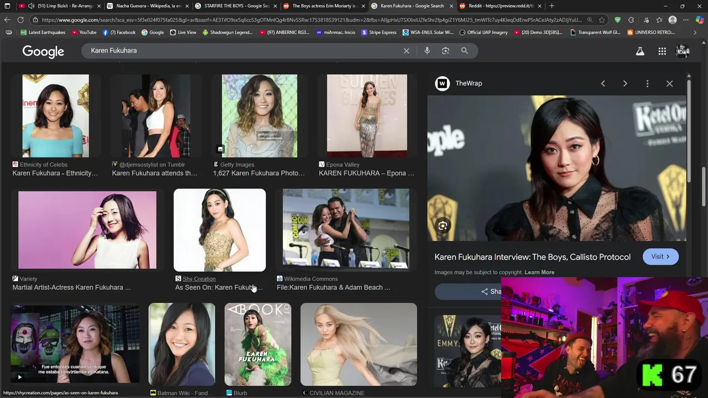Screen dimensions: 708x398
Task: Switch to the Reddit preview tab
Action: tap(501, 6)
